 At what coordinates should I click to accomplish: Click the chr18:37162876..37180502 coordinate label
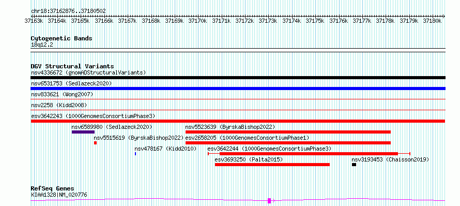tap(68, 11)
